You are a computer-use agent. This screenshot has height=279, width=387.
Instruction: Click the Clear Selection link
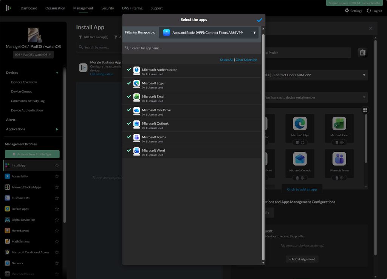coord(246,60)
